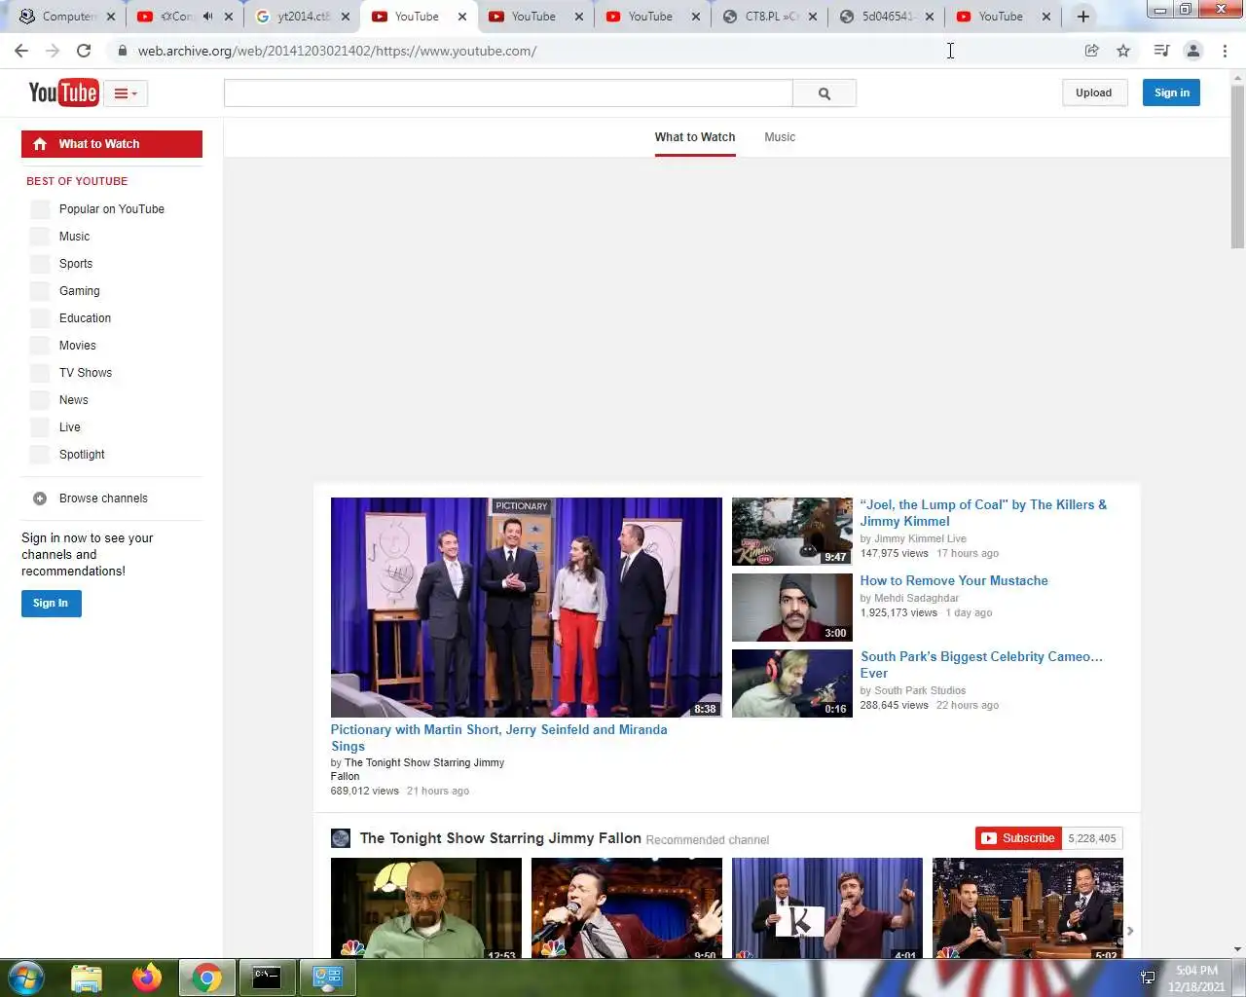The height and width of the screenshot is (997, 1246).
Task: Close the active YouTube tab
Action: point(462,17)
